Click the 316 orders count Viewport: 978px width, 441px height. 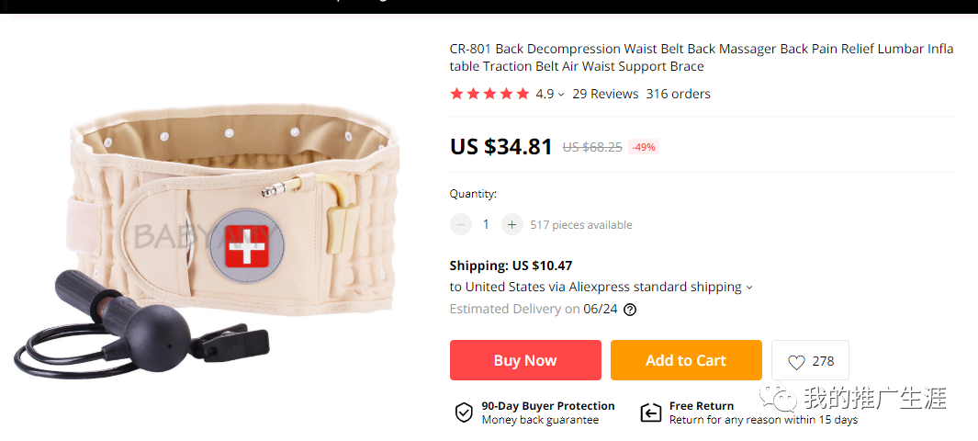click(678, 94)
